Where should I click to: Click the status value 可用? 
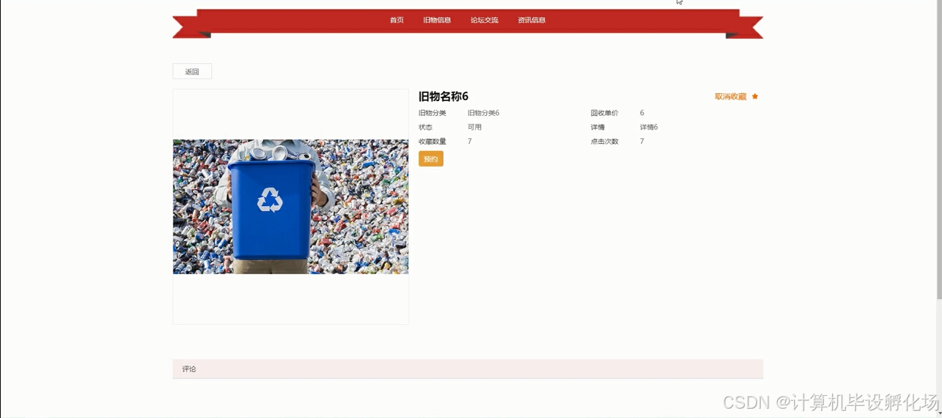(475, 127)
